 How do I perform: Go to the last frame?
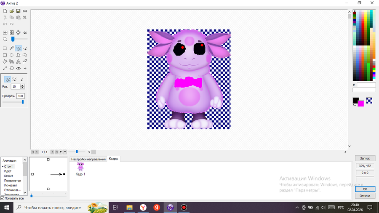56,152
